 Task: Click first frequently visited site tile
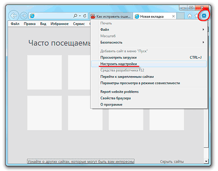pyautogui.click(x=44, y=72)
